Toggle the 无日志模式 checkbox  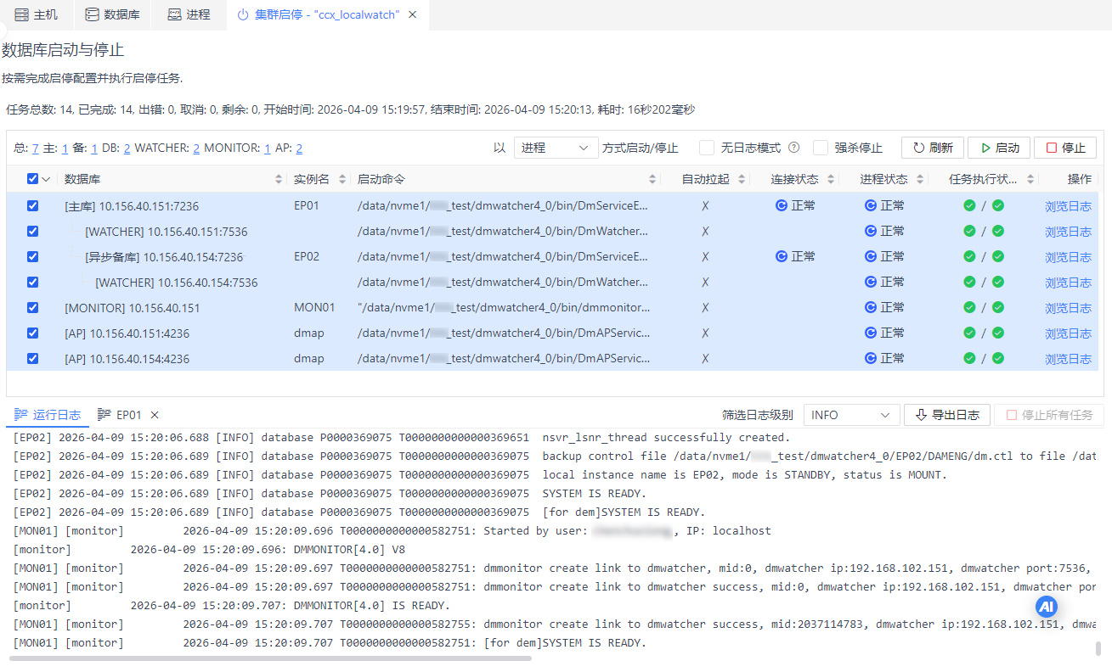tap(707, 148)
